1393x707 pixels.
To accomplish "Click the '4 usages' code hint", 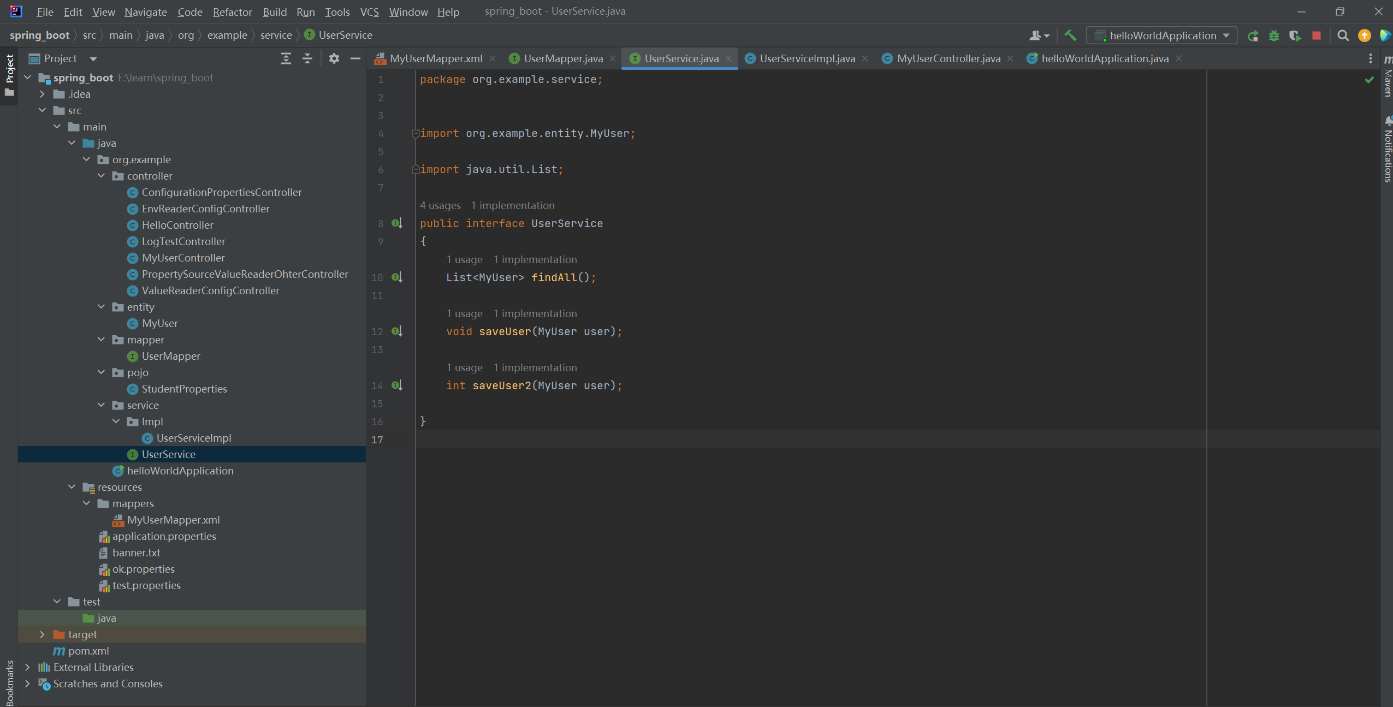I will point(440,205).
